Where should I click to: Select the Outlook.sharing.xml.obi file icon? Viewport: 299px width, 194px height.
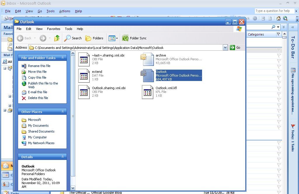84,92
